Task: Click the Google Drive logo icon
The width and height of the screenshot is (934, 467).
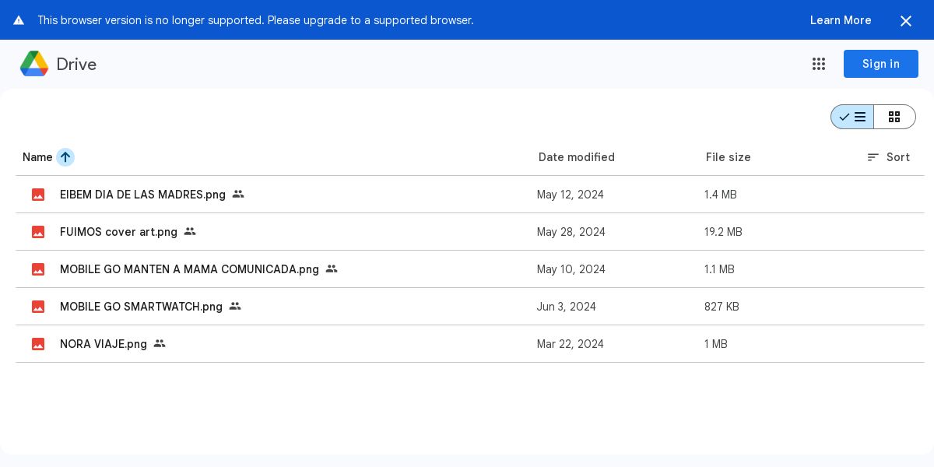Action: (34, 64)
